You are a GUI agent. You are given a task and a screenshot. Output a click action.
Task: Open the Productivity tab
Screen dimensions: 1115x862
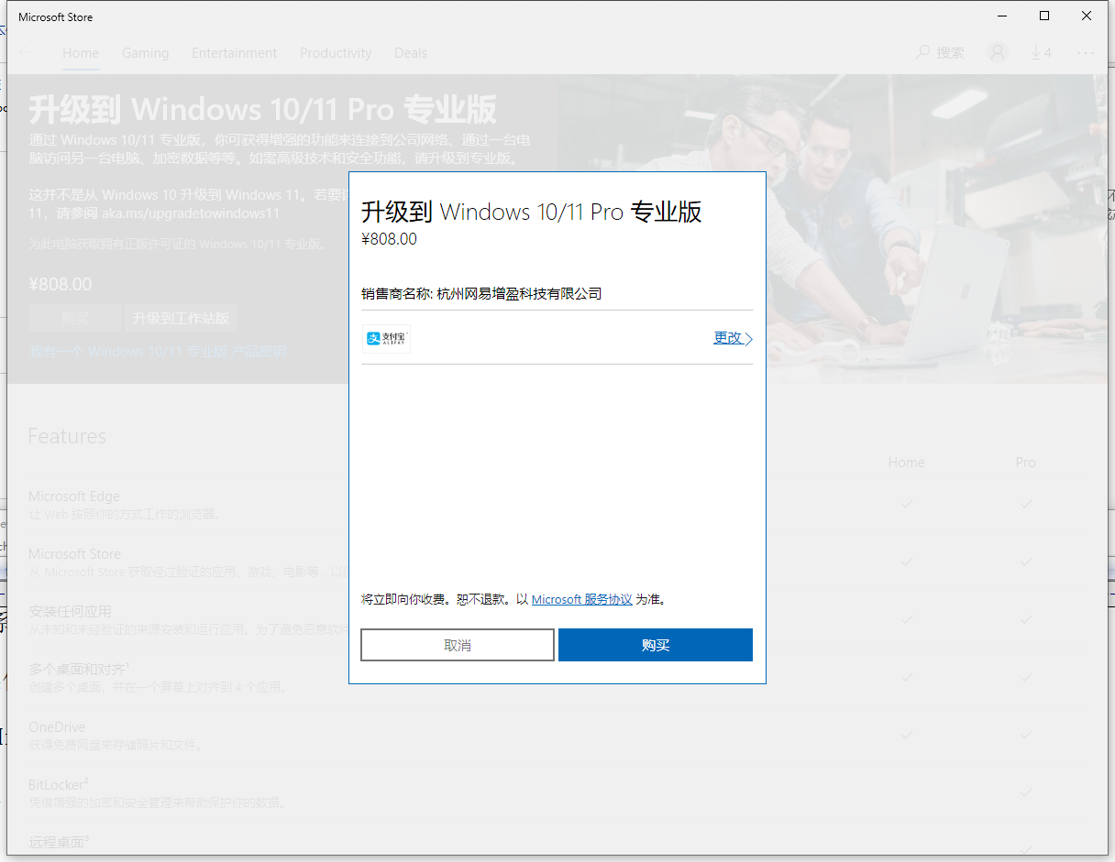click(x=336, y=53)
